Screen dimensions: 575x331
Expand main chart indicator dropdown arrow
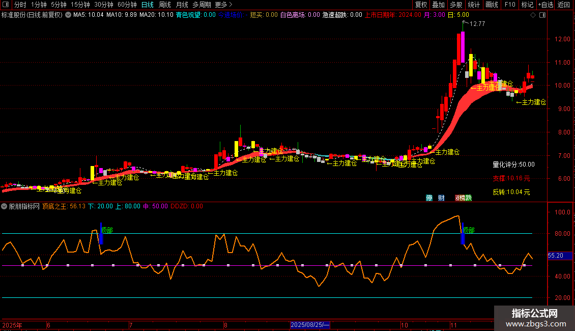68,15
